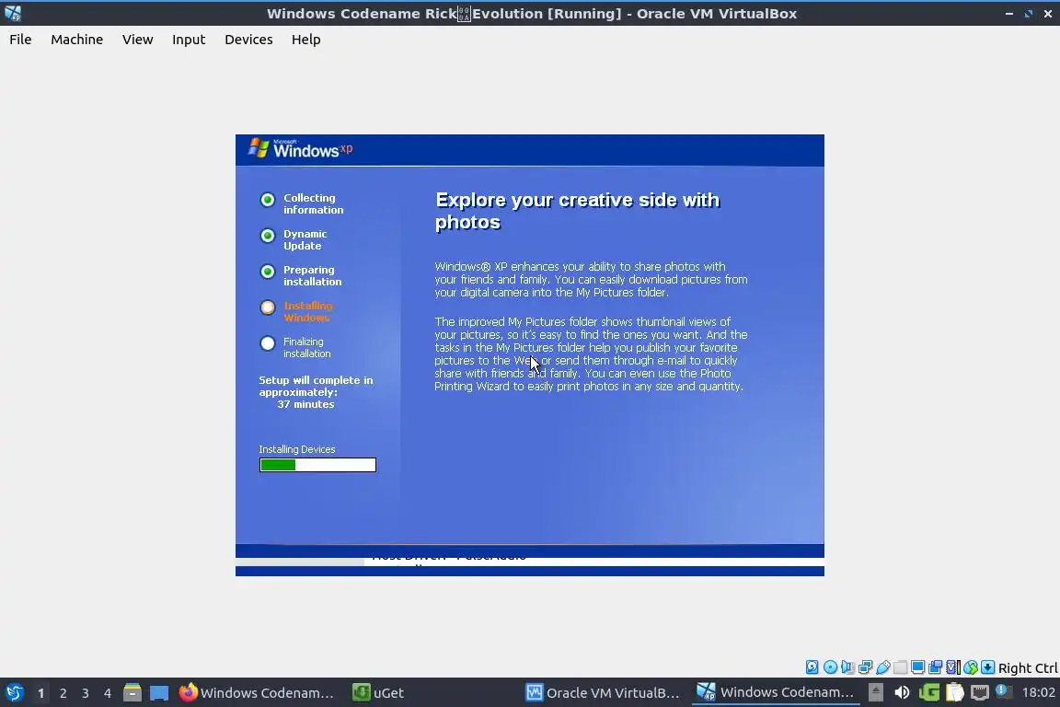The image size is (1060, 707).
Task: Click the 18:02 clock
Action: pos(1038,692)
